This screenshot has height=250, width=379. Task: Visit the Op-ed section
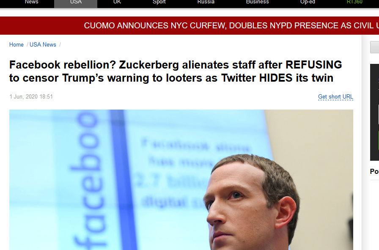[x=308, y=3]
